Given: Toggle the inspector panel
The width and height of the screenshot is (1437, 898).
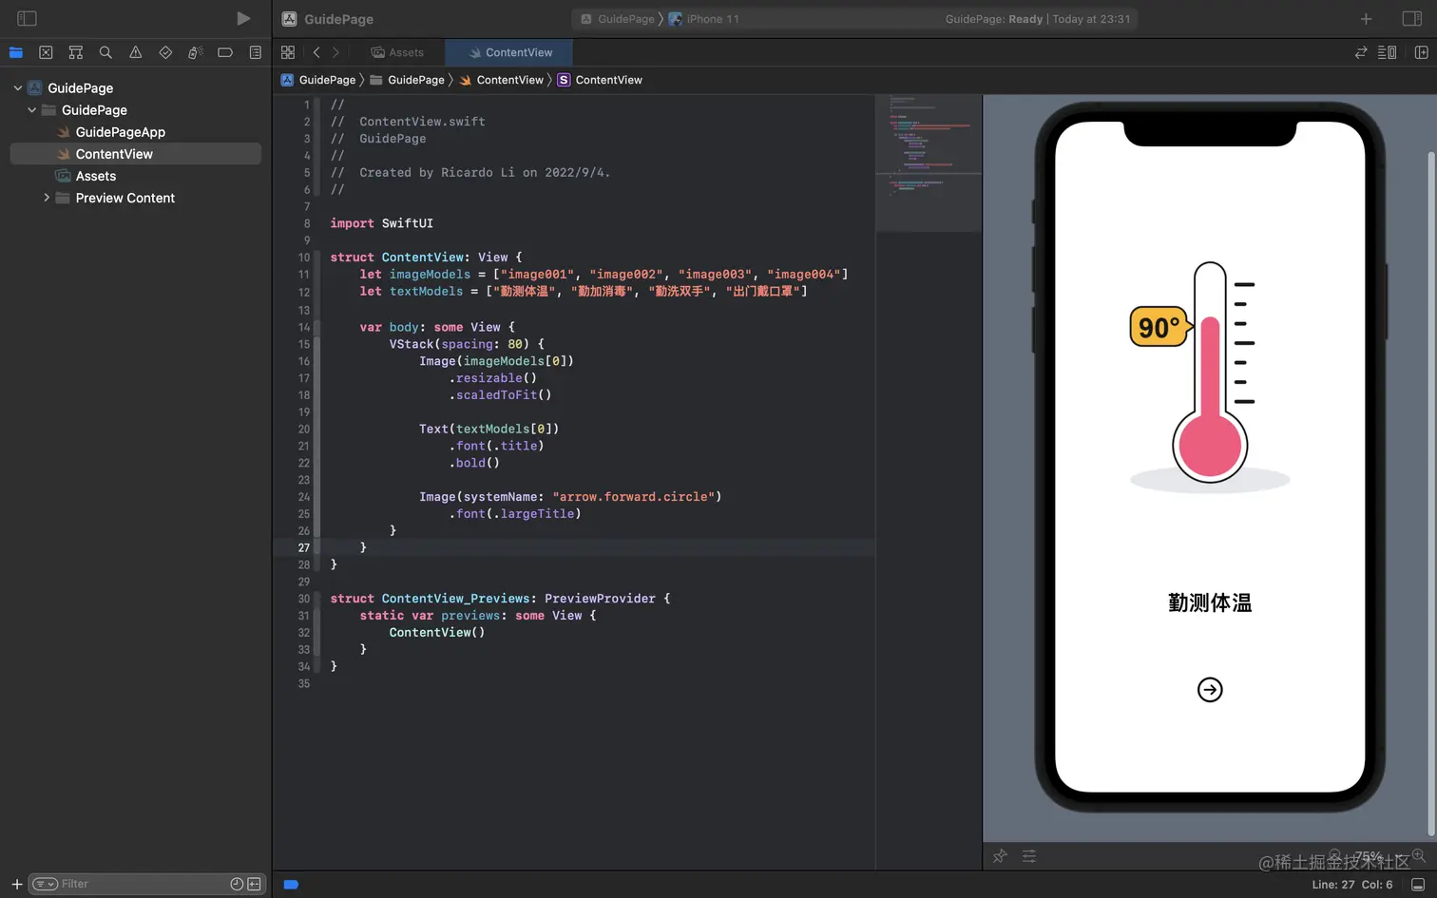Looking at the screenshot, I should click(x=1412, y=19).
